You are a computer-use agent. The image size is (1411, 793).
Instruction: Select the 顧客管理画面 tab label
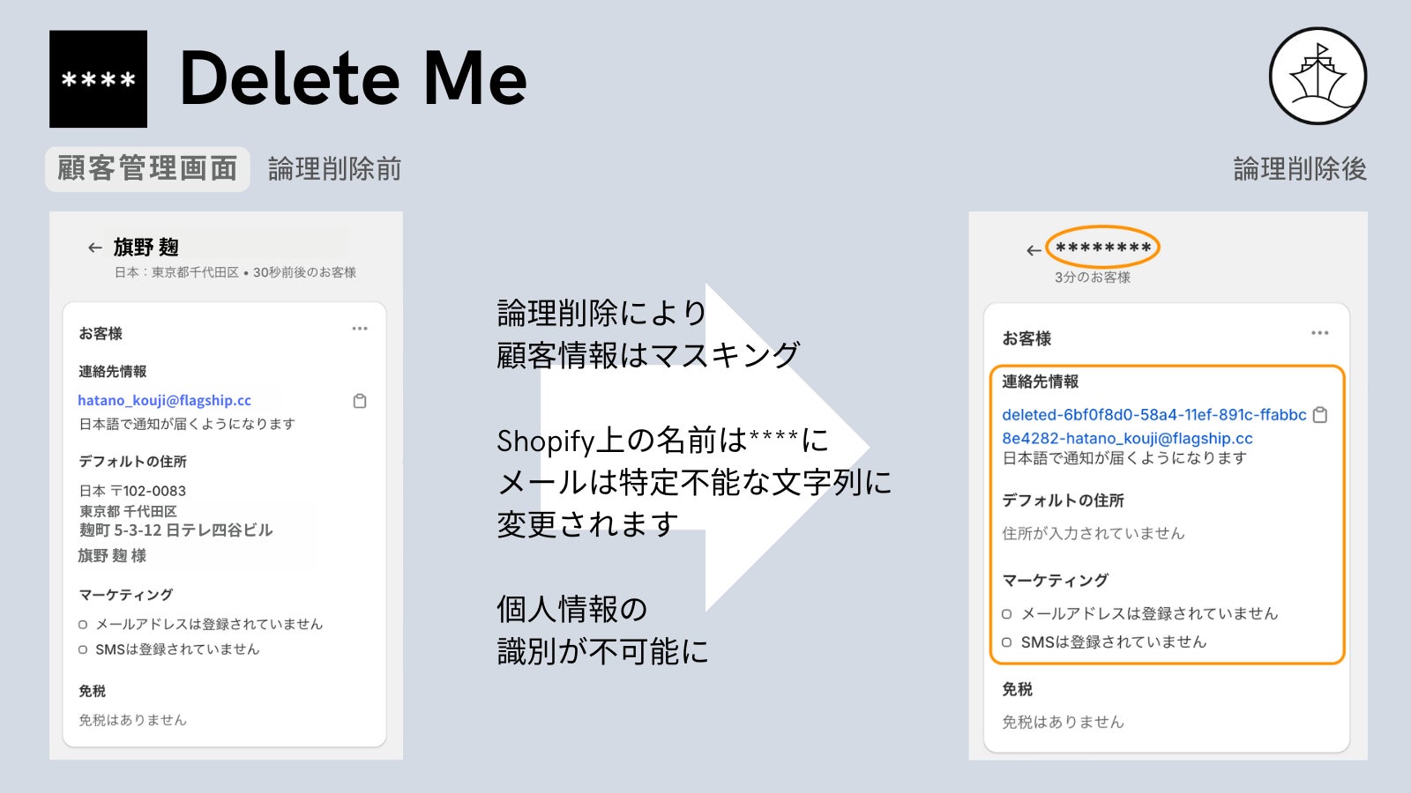[147, 168]
